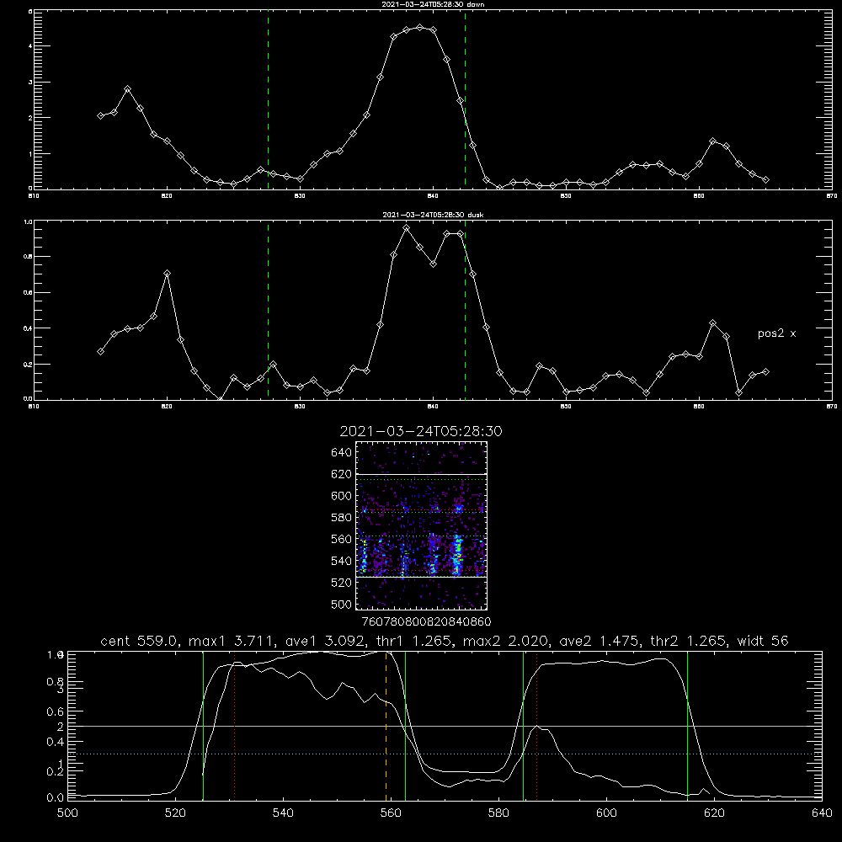The width and height of the screenshot is (842, 842).
Task: Click the heatmap x-axis labels 760 to 860
Action: [427, 622]
